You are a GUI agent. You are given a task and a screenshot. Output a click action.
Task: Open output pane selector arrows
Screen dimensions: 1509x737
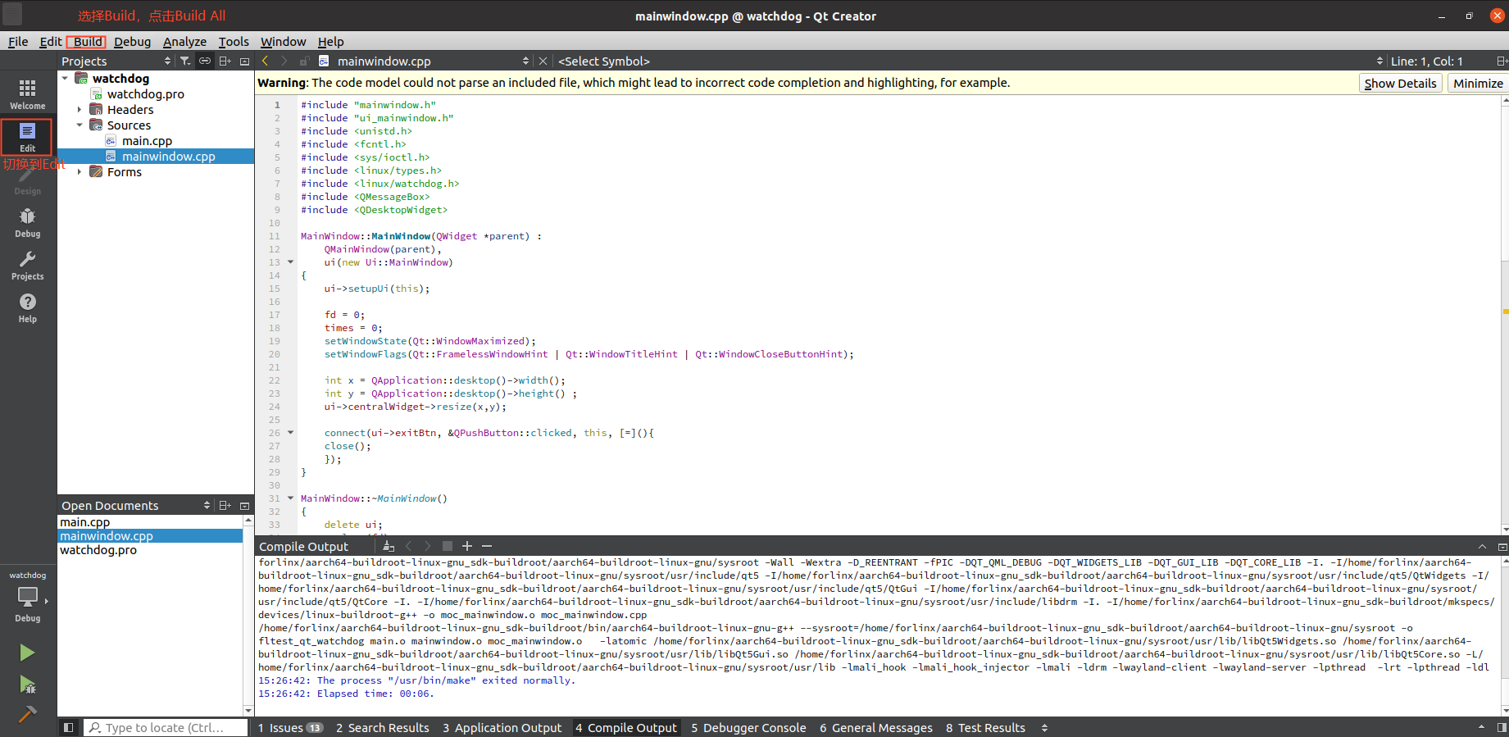(1044, 727)
